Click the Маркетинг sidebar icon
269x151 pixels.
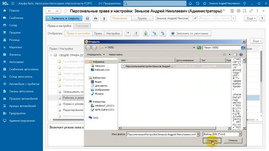click(5, 47)
